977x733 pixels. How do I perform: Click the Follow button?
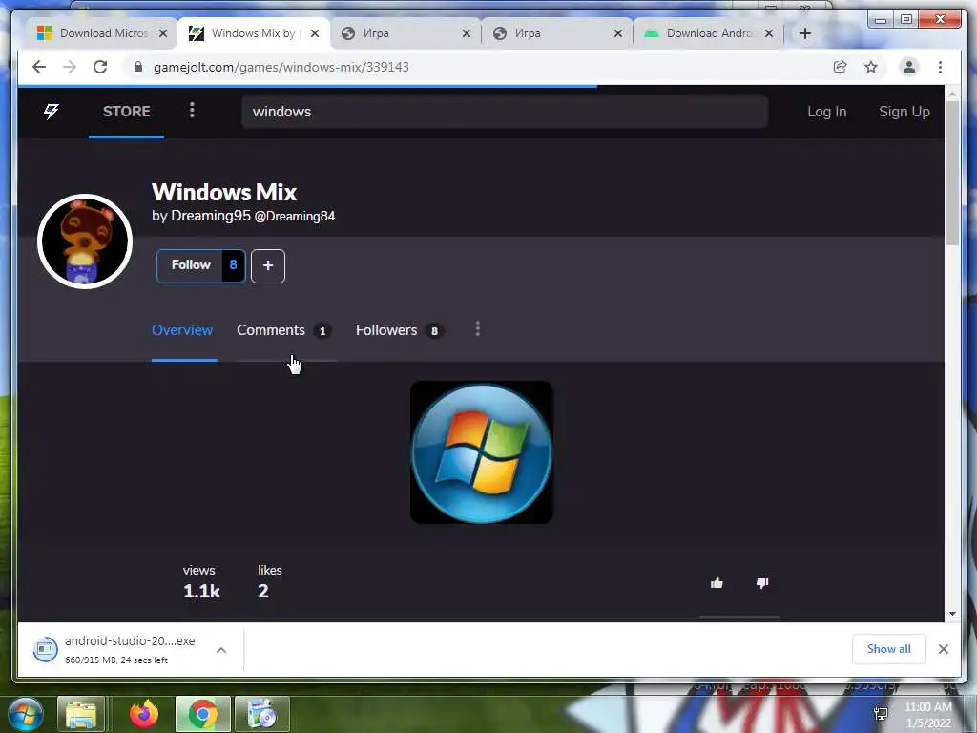point(190,265)
